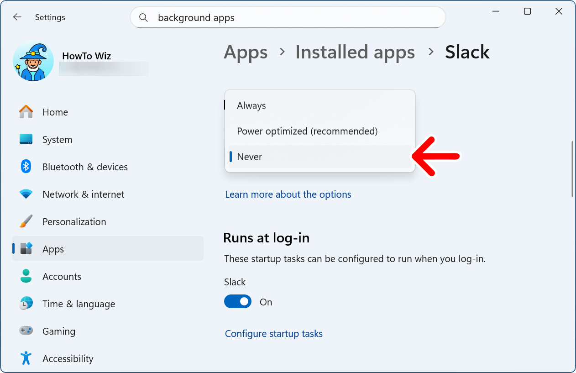Open Learn more about the options link
The width and height of the screenshot is (576, 373).
point(288,194)
